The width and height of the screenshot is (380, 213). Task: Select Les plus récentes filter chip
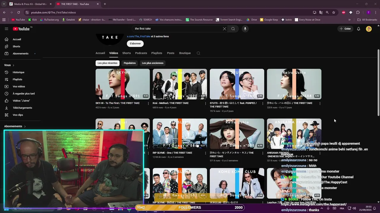pos(107,63)
